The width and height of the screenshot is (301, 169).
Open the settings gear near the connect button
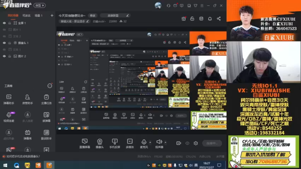tap(196, 143)
